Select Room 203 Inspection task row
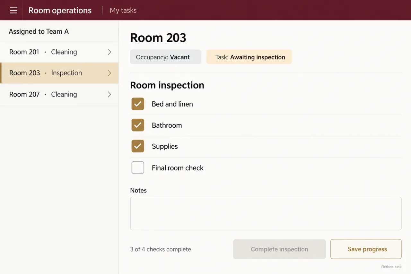 point(59,73)
